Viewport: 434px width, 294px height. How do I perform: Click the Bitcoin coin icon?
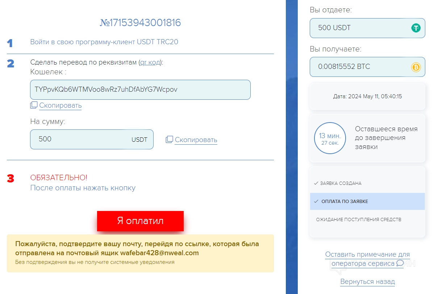click(x=416, y=67)
